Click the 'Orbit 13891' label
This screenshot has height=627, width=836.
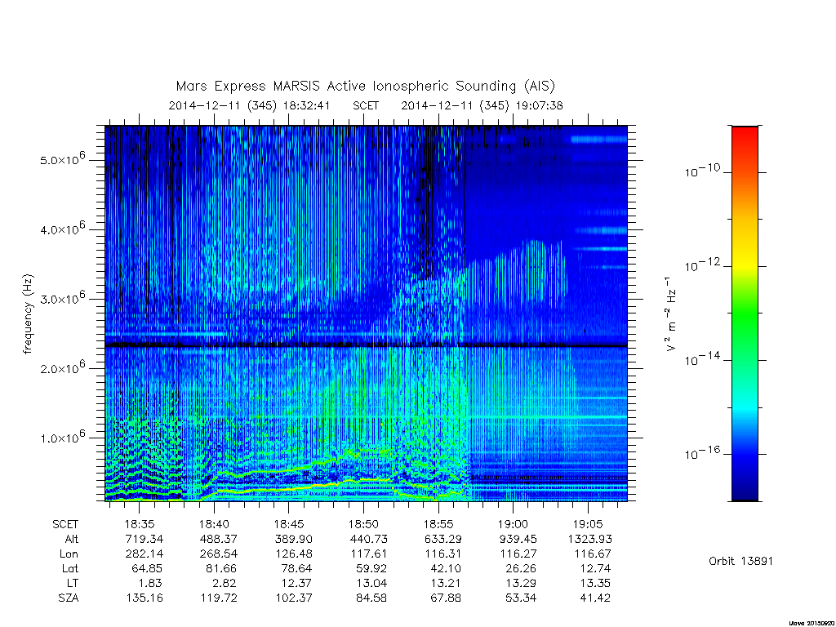(740, 561)
